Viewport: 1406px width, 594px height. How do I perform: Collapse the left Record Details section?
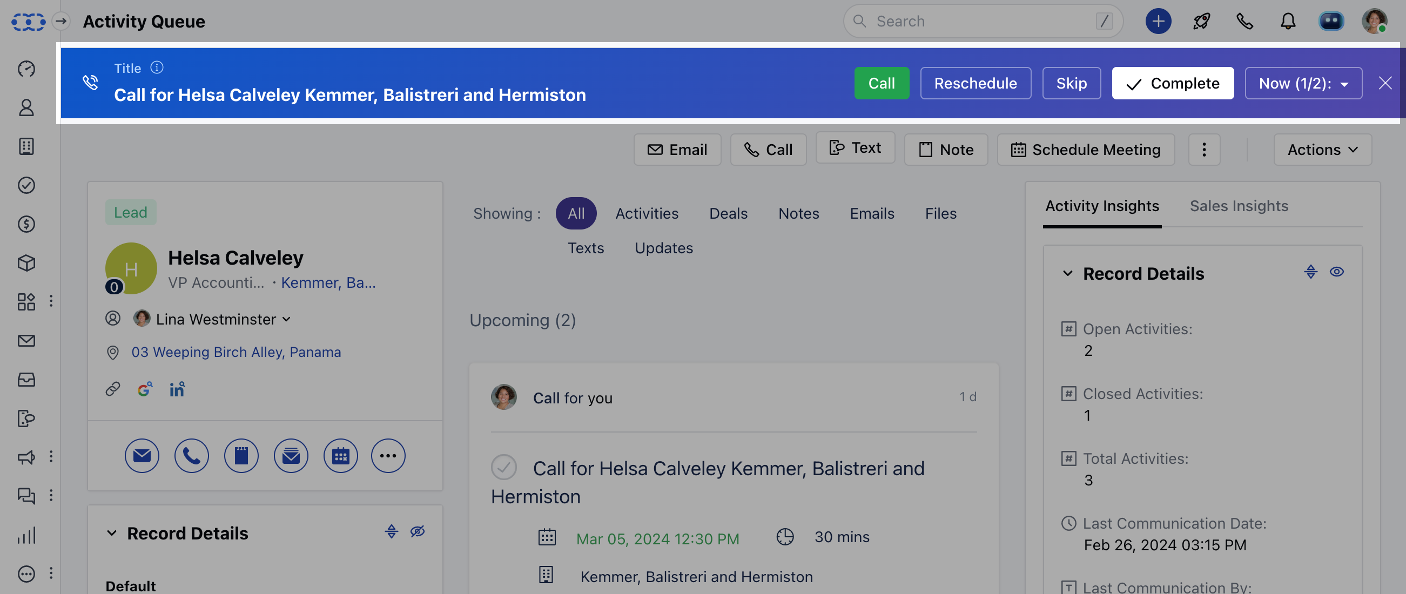[x=112, y=533]
